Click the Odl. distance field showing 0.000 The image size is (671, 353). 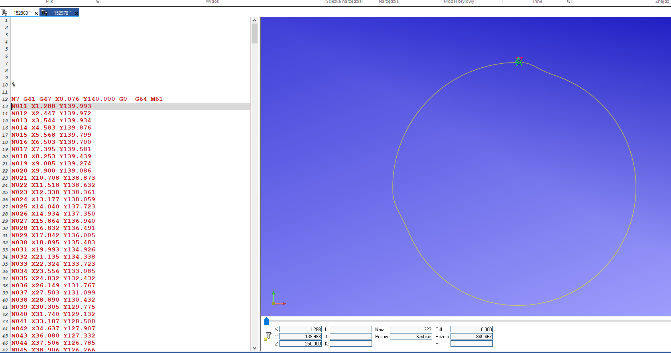[472, 329]
